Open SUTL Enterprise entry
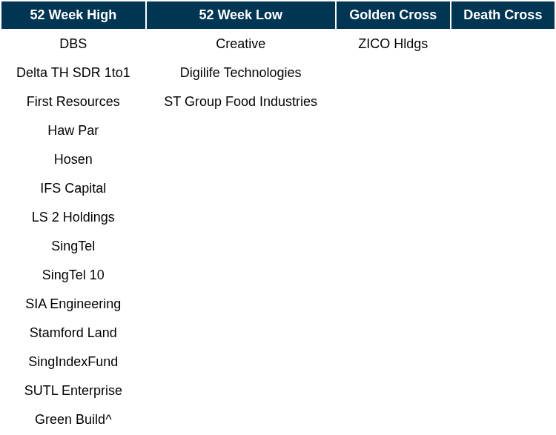 (73, 391)
